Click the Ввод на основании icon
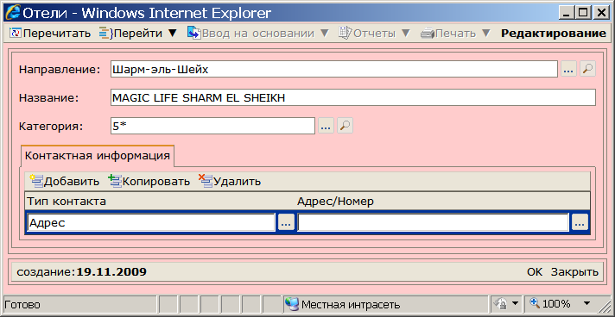Screen dimensions: 615x317 tap(193, 34)
